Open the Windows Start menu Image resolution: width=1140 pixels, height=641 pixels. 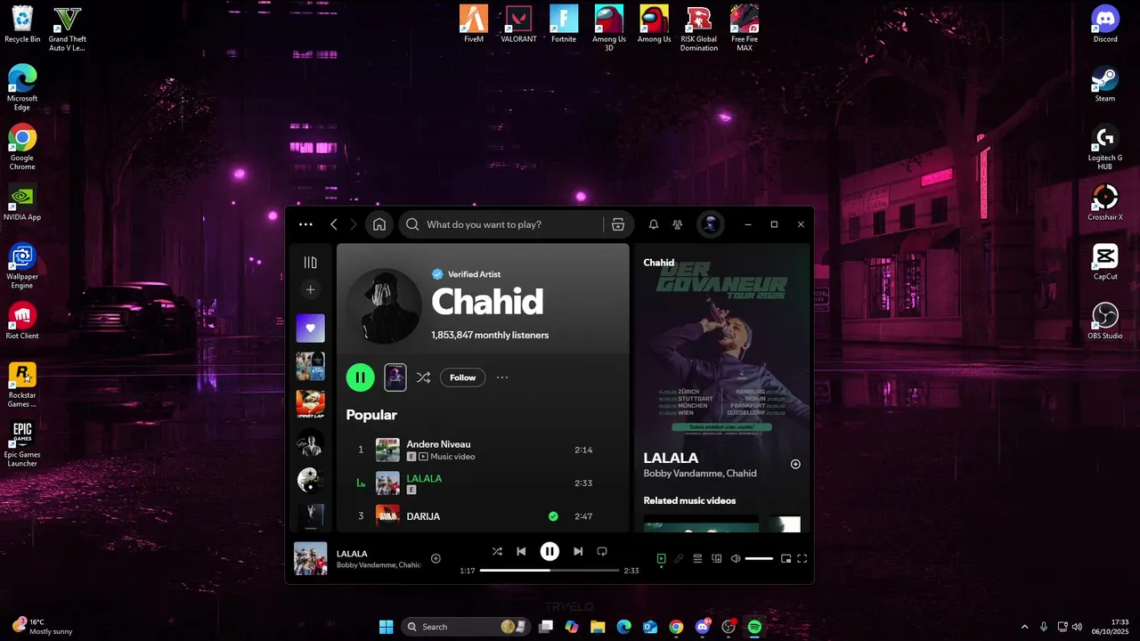tap(387, 627)
